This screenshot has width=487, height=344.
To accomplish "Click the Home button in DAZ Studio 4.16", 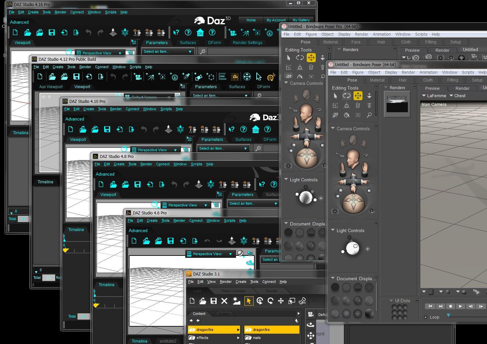I will (251, 20).
